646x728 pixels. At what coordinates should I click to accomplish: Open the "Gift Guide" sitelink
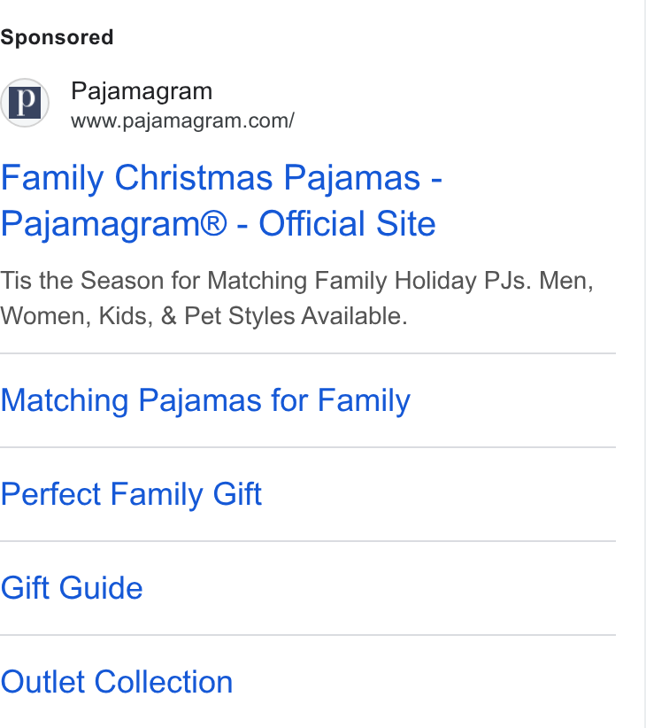click(72, 588)
